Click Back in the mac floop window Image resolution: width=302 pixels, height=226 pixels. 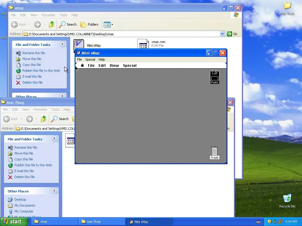(11, 119)
